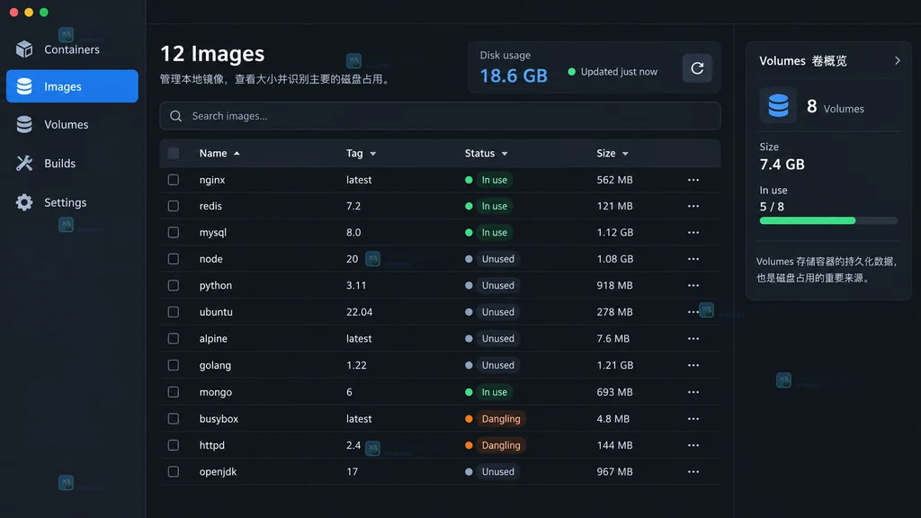
Task: Click the Dangling badge for httpd
Action: (501, 445)
